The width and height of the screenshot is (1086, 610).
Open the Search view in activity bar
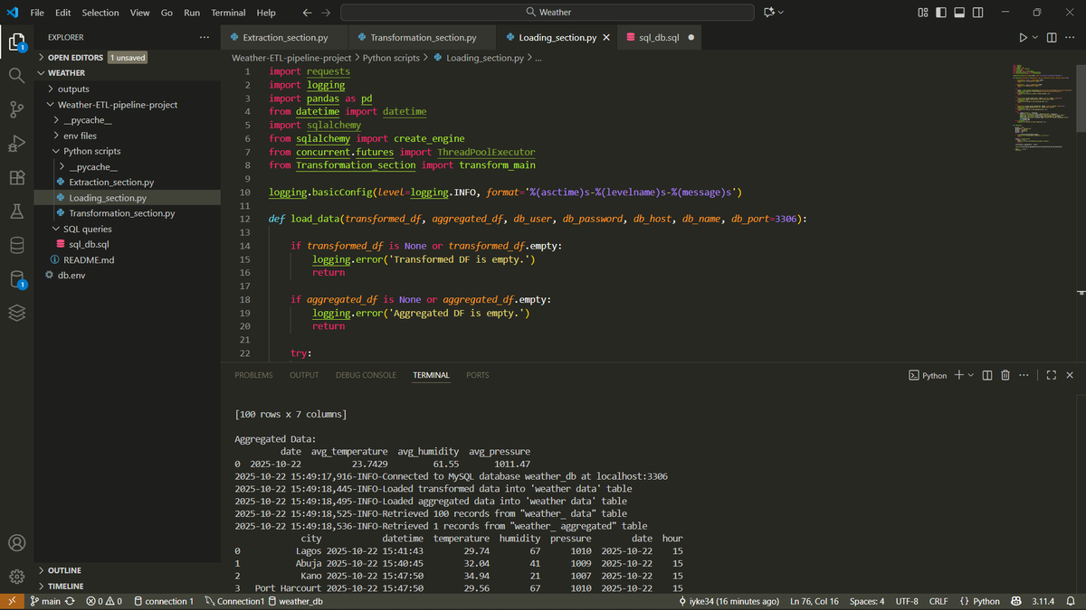(x=16, y=76)
